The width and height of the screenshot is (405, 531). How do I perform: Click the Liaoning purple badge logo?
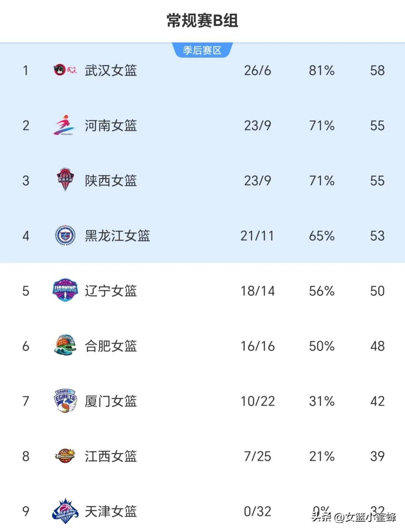[x=65, y=290]
